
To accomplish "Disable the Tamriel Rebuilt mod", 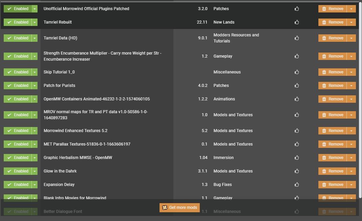I will point(18,22).
